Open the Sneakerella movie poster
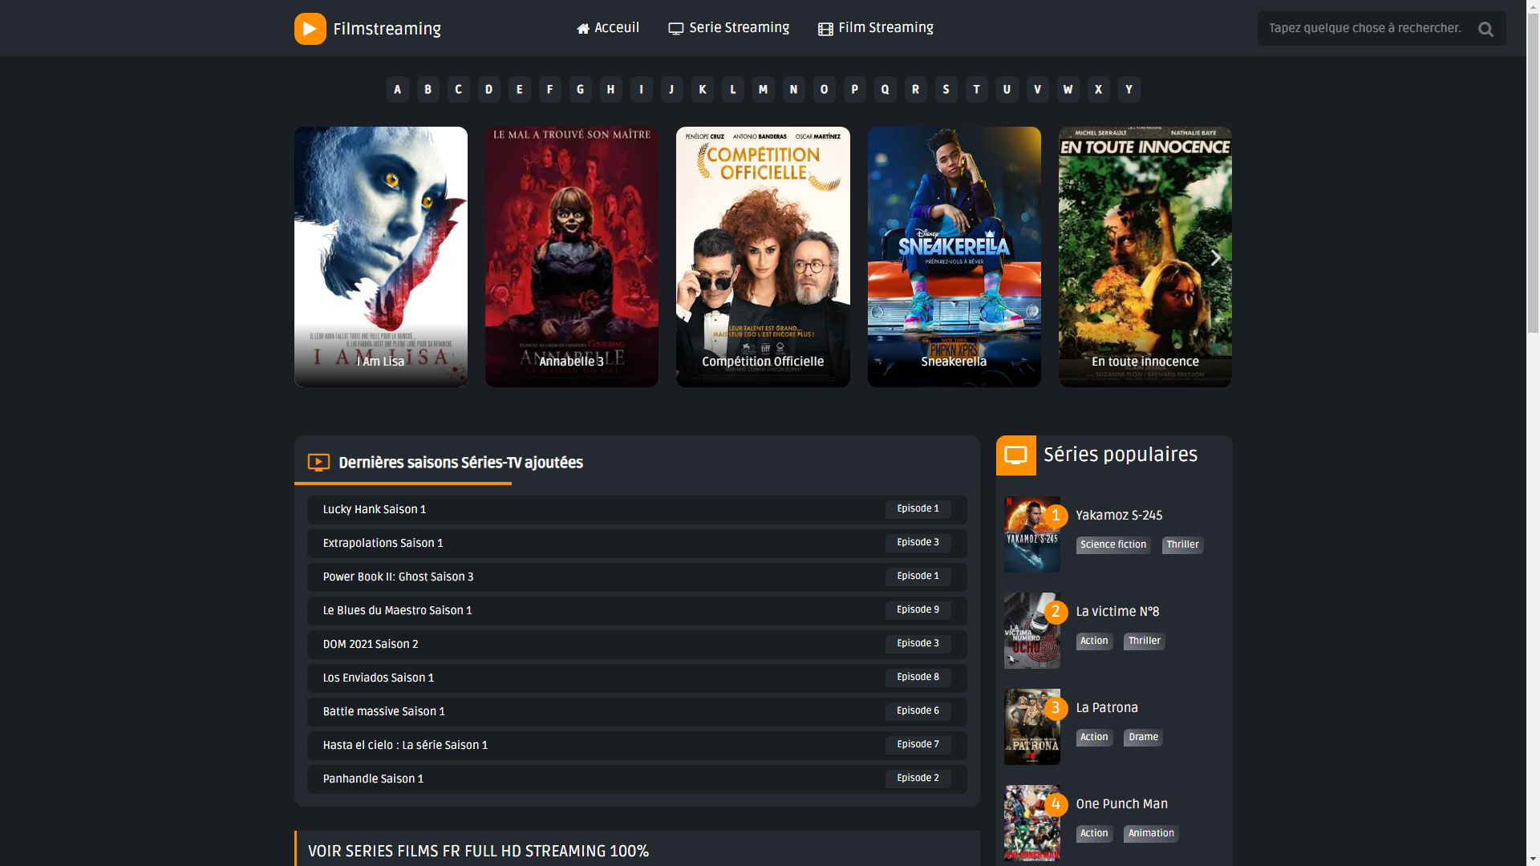 [954, 257]
